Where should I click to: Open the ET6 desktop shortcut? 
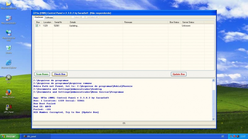(9, 79)
